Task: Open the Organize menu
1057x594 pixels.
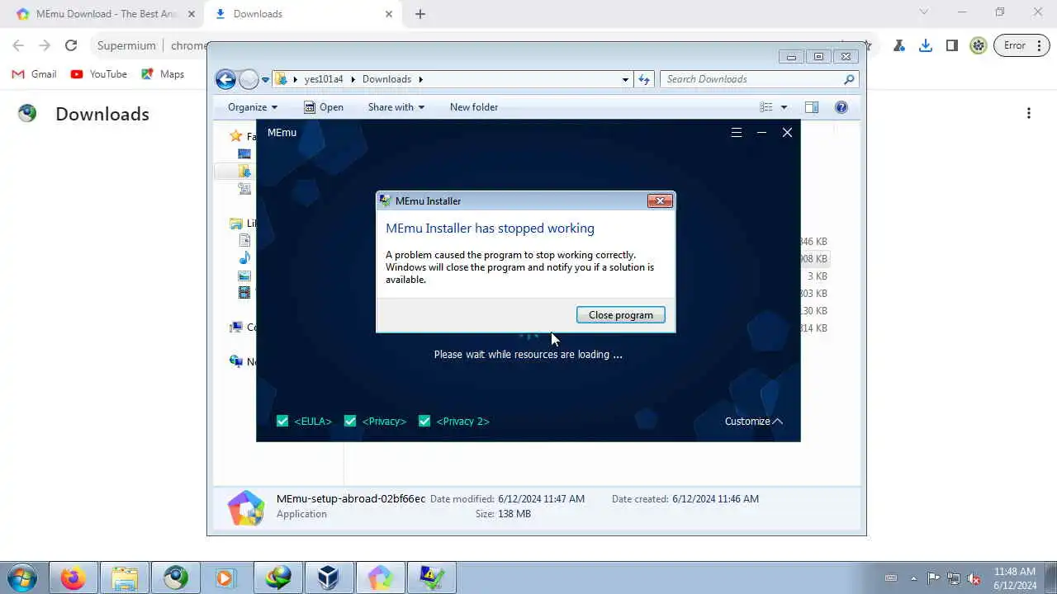Action: click(x=253, y=107)
